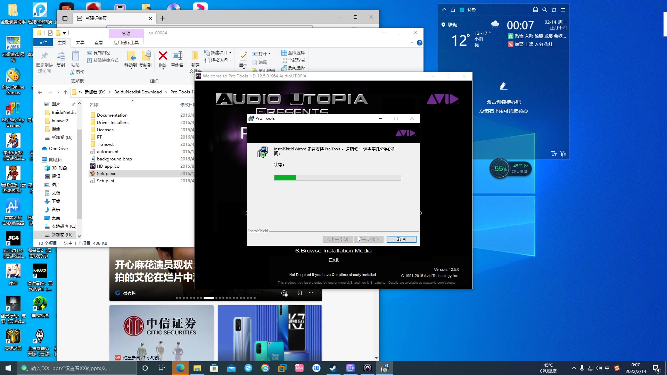
Task: Click 反向选择 to invert selection
Action: [x=294, y=68]
